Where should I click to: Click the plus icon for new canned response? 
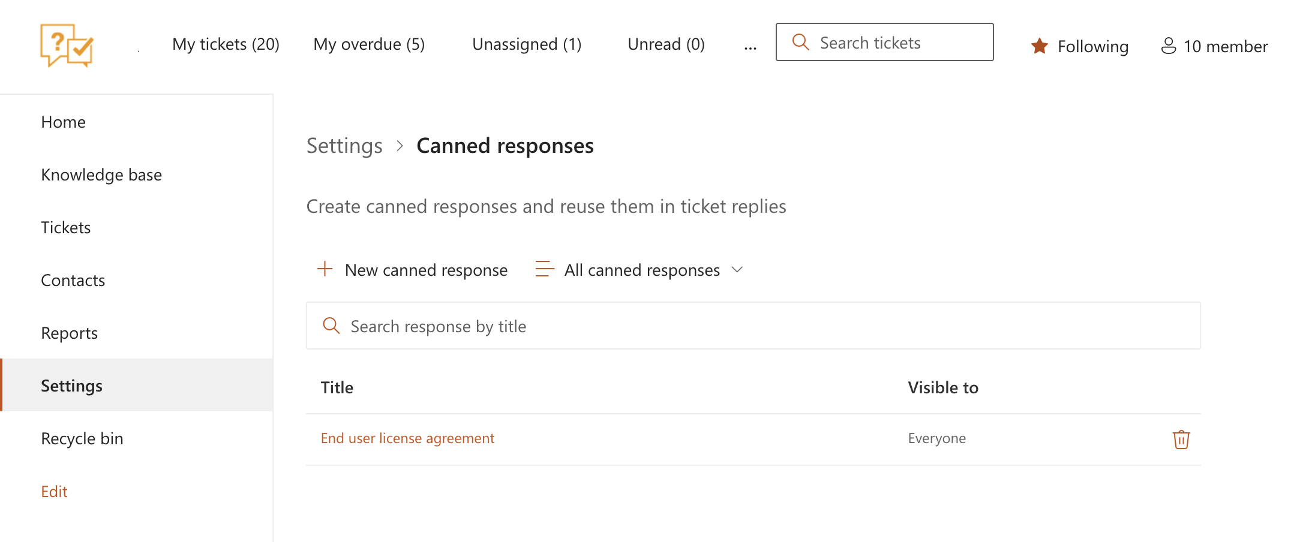click(325, 269)
